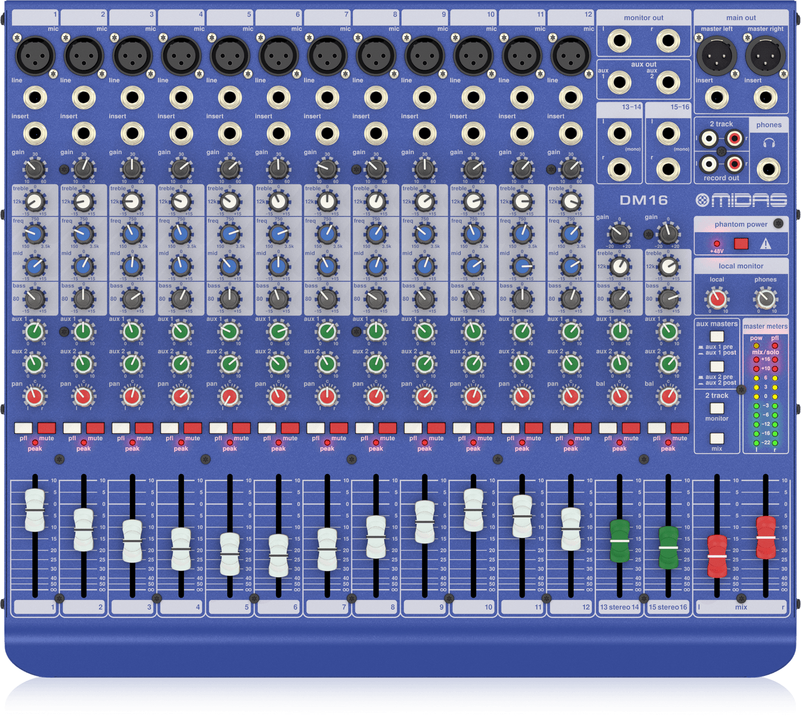Image resolution: width=801 pixels, height=723 pixels.
Task: Toggle the aux 1 pre/post switch
Action: click(x=717, y=337)
